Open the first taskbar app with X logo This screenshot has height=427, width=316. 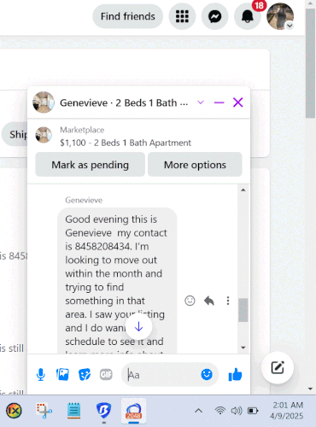point(14,411)
